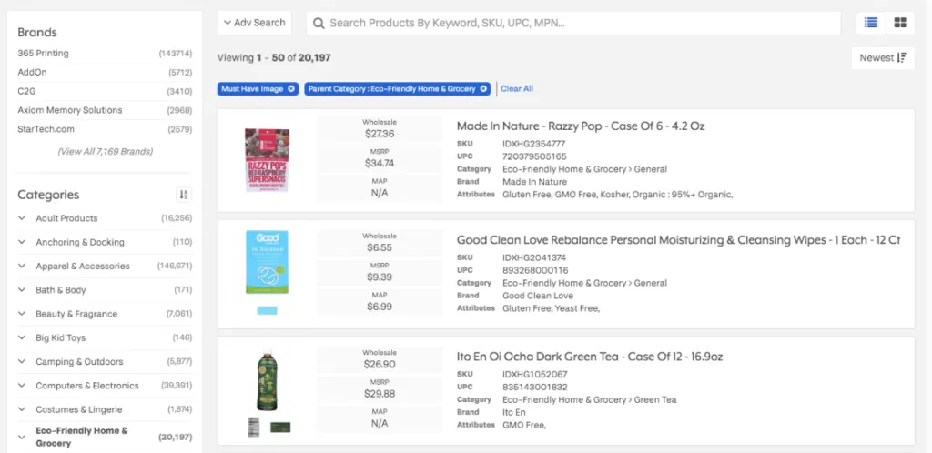
Task: Click the $26.90 wholesale price
Action: click(x=380, y=364)
